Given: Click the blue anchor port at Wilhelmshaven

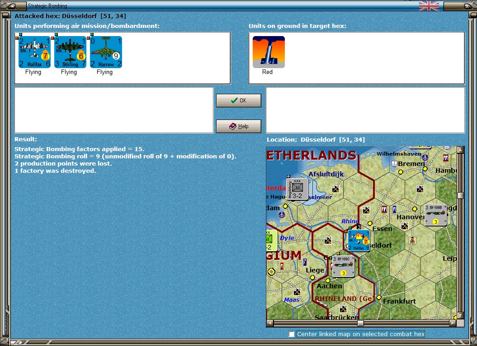Looking at the screenshot, I should pos(425,157).
